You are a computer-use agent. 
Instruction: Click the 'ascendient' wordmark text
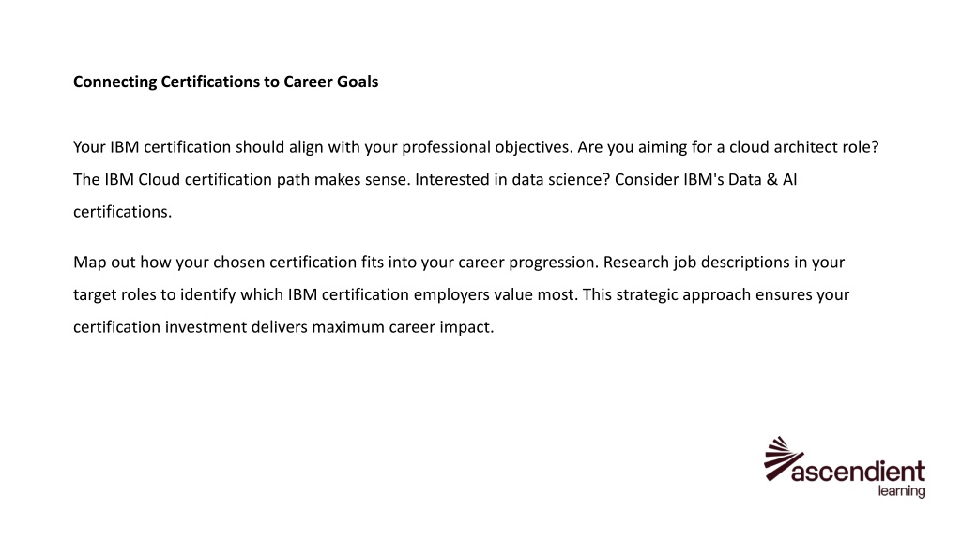coord(858,472)
